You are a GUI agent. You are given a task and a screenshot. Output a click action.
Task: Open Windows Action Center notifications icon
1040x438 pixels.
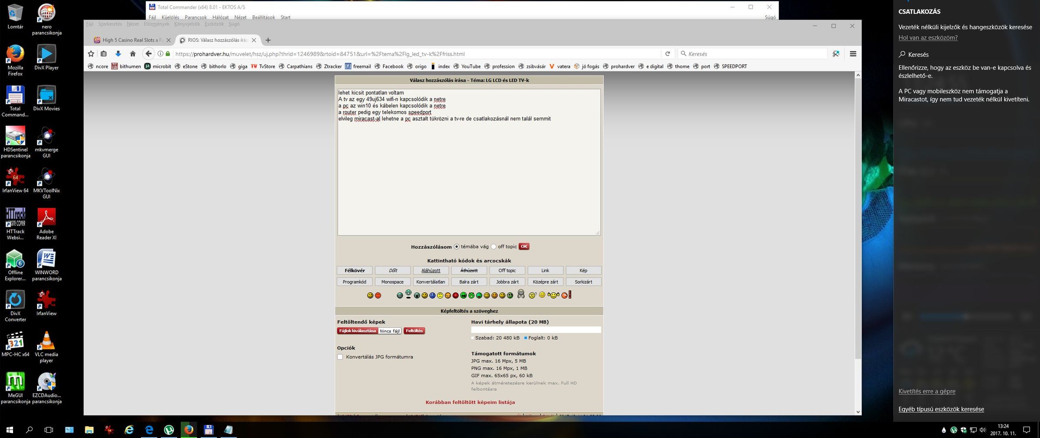[1027, 430]
